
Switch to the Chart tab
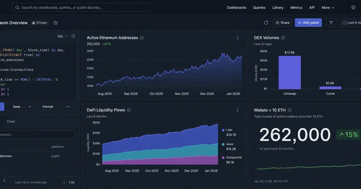(11, 121)
